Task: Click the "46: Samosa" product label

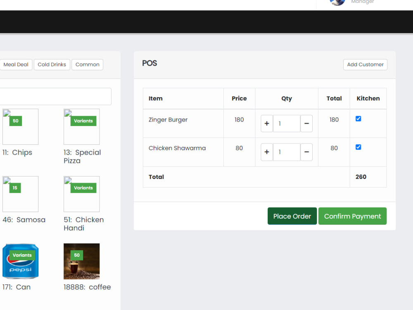Action: (x=24, y=220)
